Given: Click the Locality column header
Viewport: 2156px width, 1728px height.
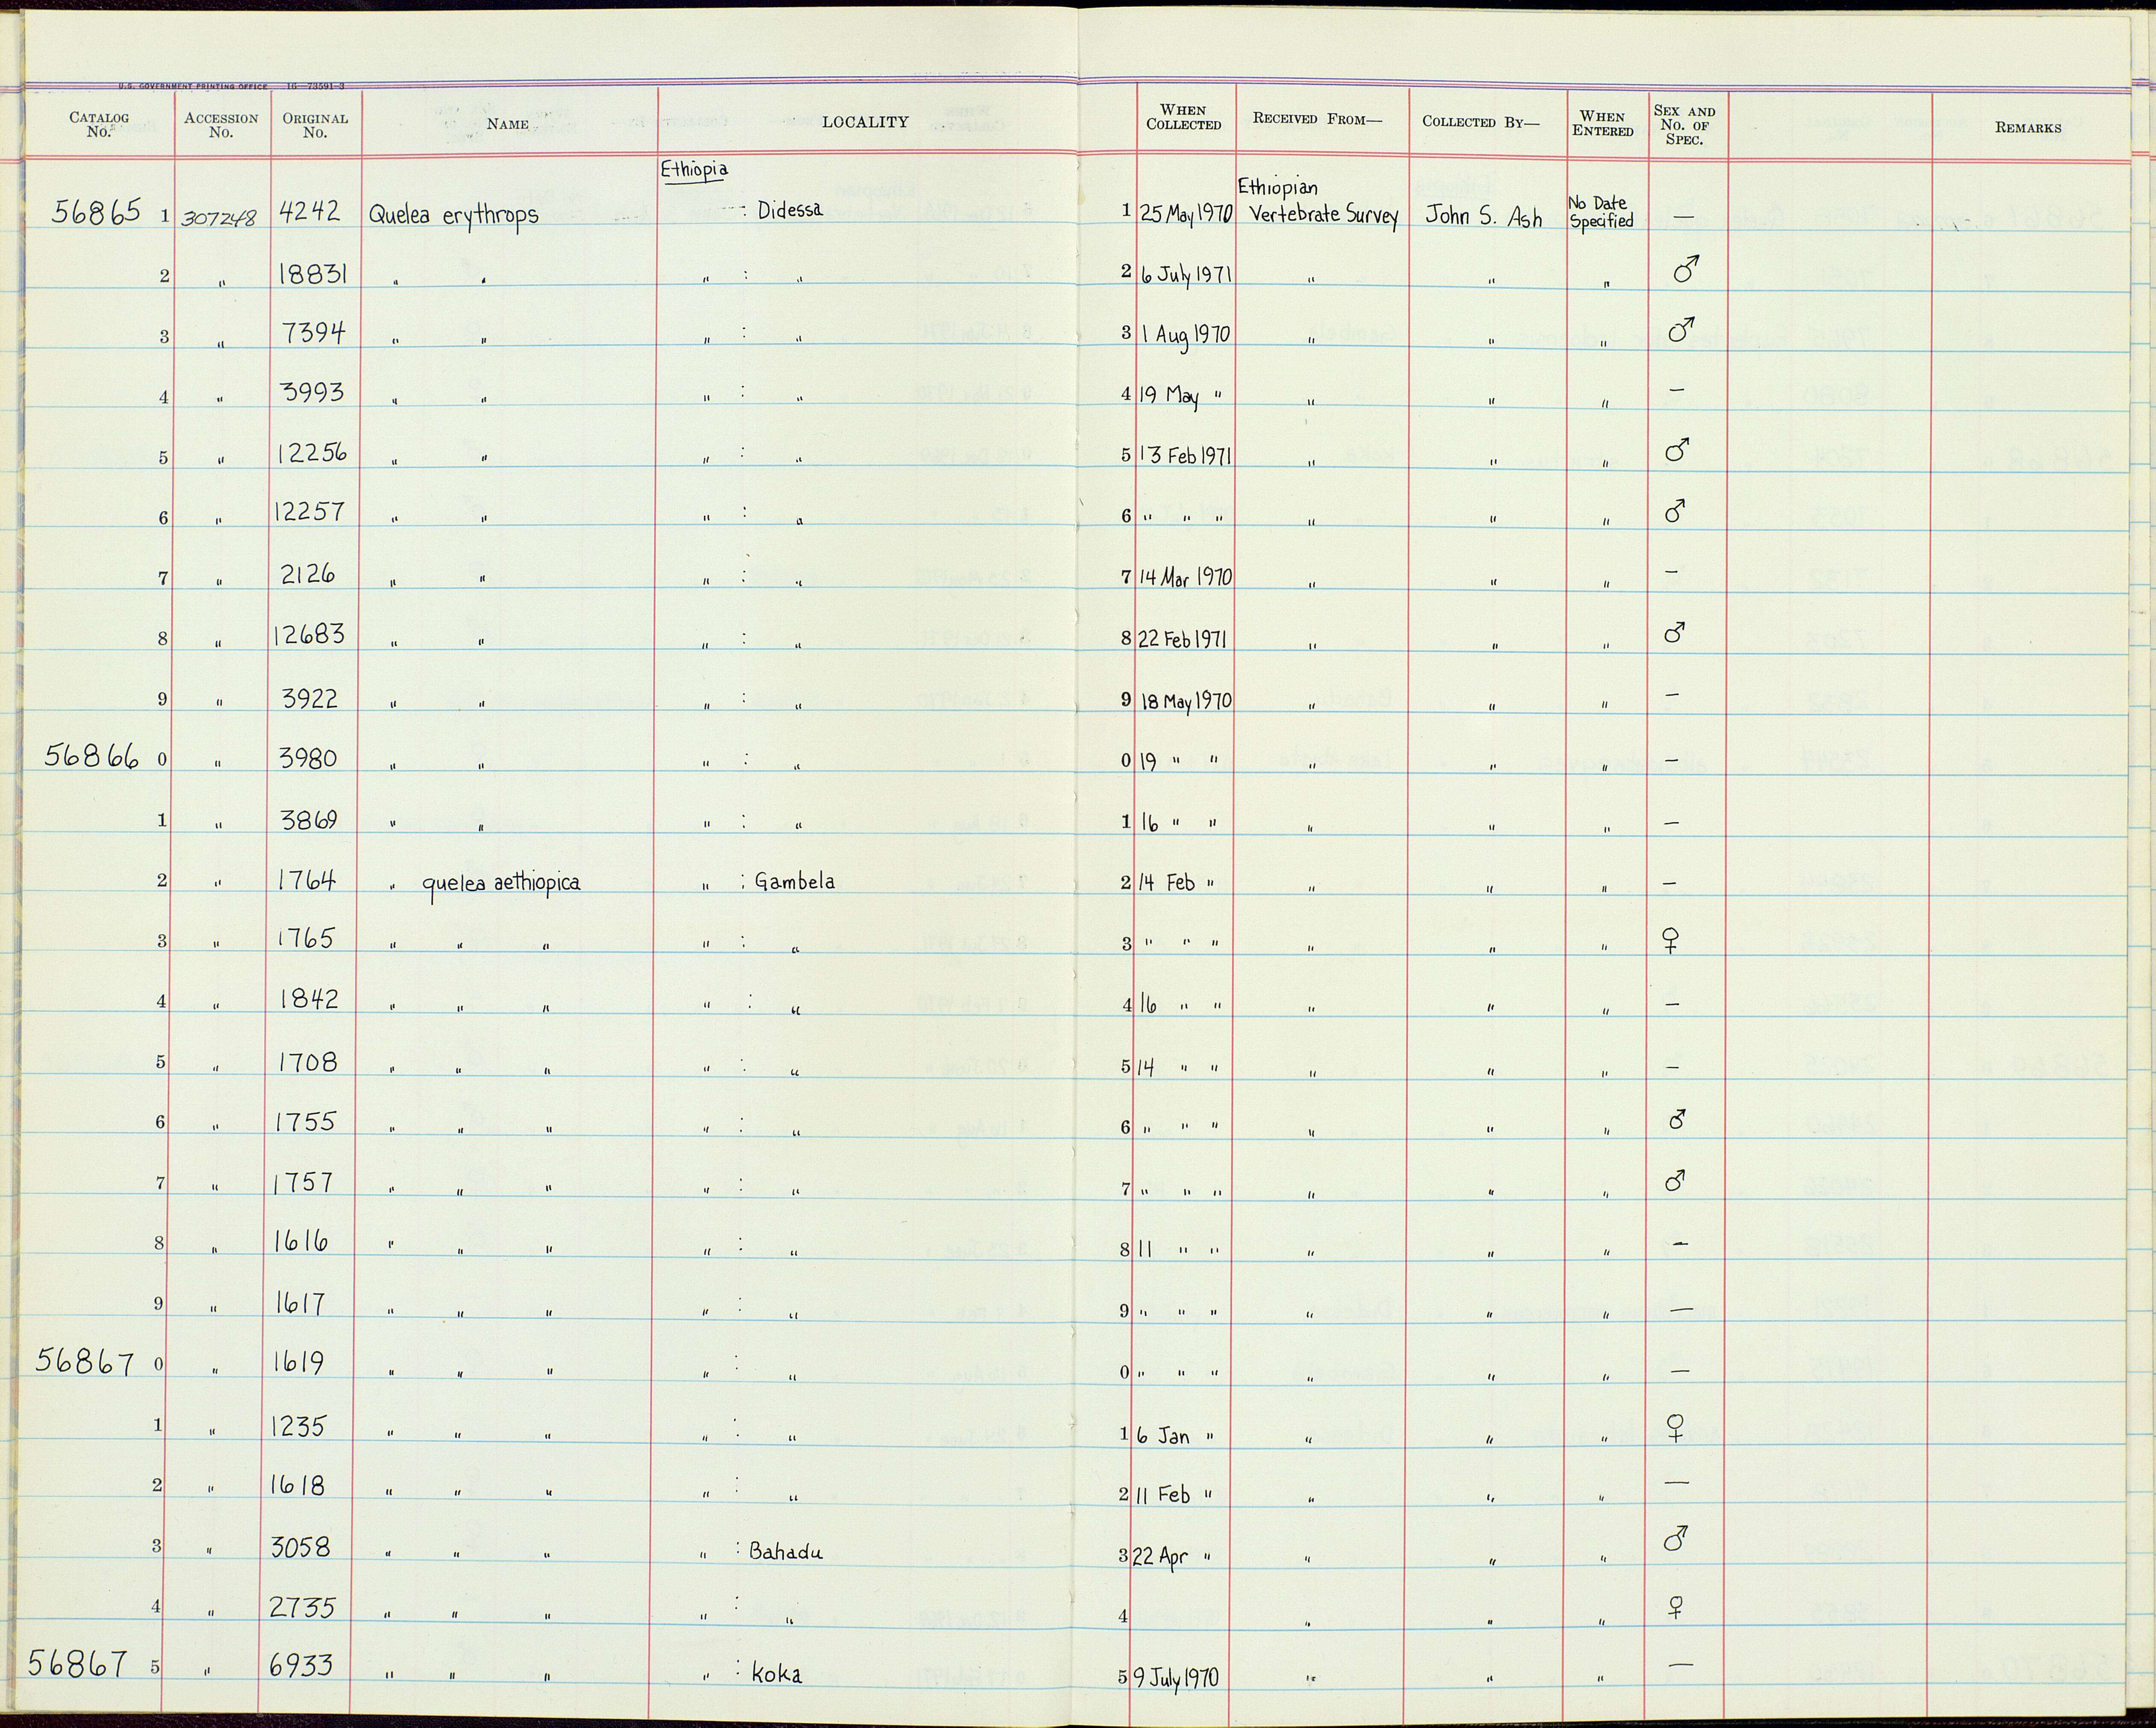Looking at the screenshot, I should [x=865, y=122].
